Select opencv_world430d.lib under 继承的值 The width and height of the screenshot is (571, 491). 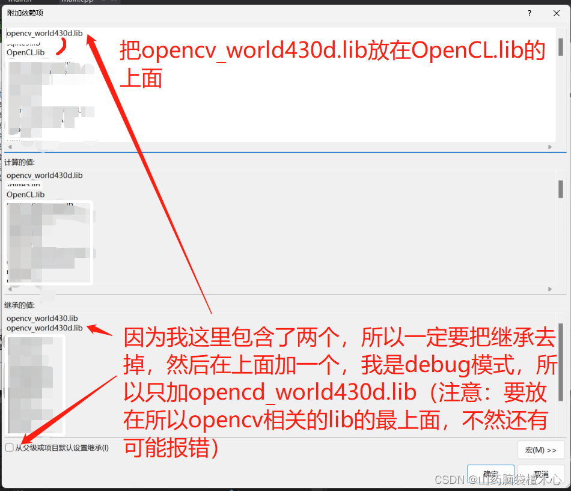pos(44,328)
